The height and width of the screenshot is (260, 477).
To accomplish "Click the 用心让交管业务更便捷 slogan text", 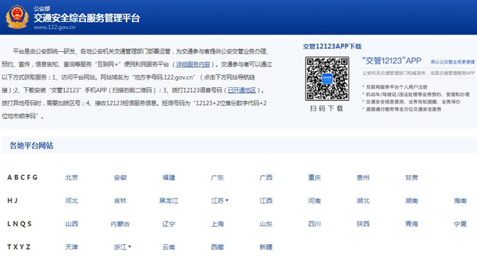I will coord(452,62).
